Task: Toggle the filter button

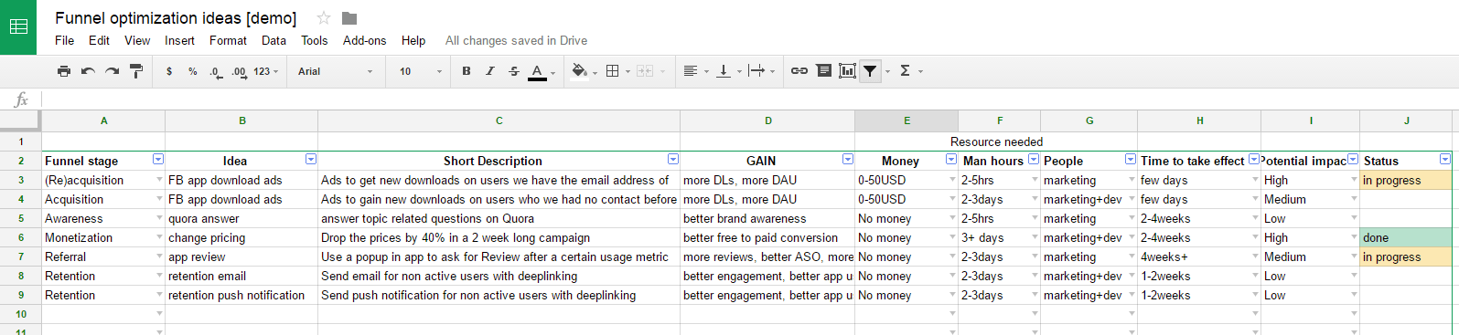Action: [870, 71]
